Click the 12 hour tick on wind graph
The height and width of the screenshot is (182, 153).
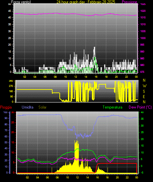[x=76, y=77]
